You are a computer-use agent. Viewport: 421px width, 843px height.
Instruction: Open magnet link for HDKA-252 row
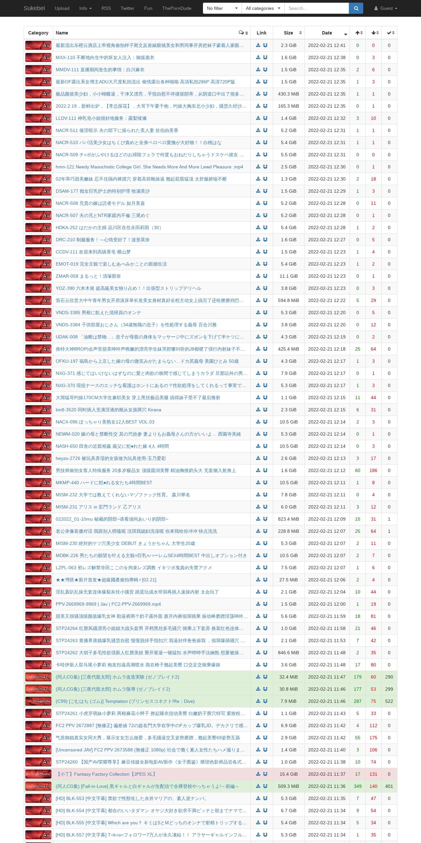click(265, 227)
